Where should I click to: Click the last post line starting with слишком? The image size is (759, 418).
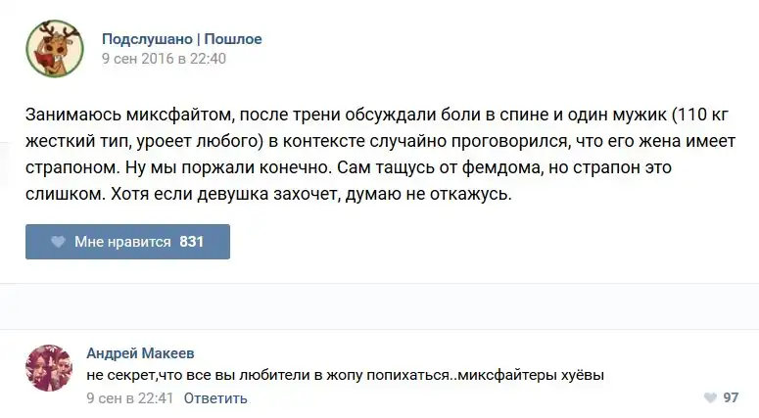click(x=269, y=195)
